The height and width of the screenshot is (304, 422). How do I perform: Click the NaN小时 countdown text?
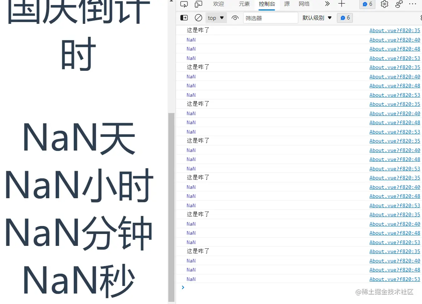point(79,185)
